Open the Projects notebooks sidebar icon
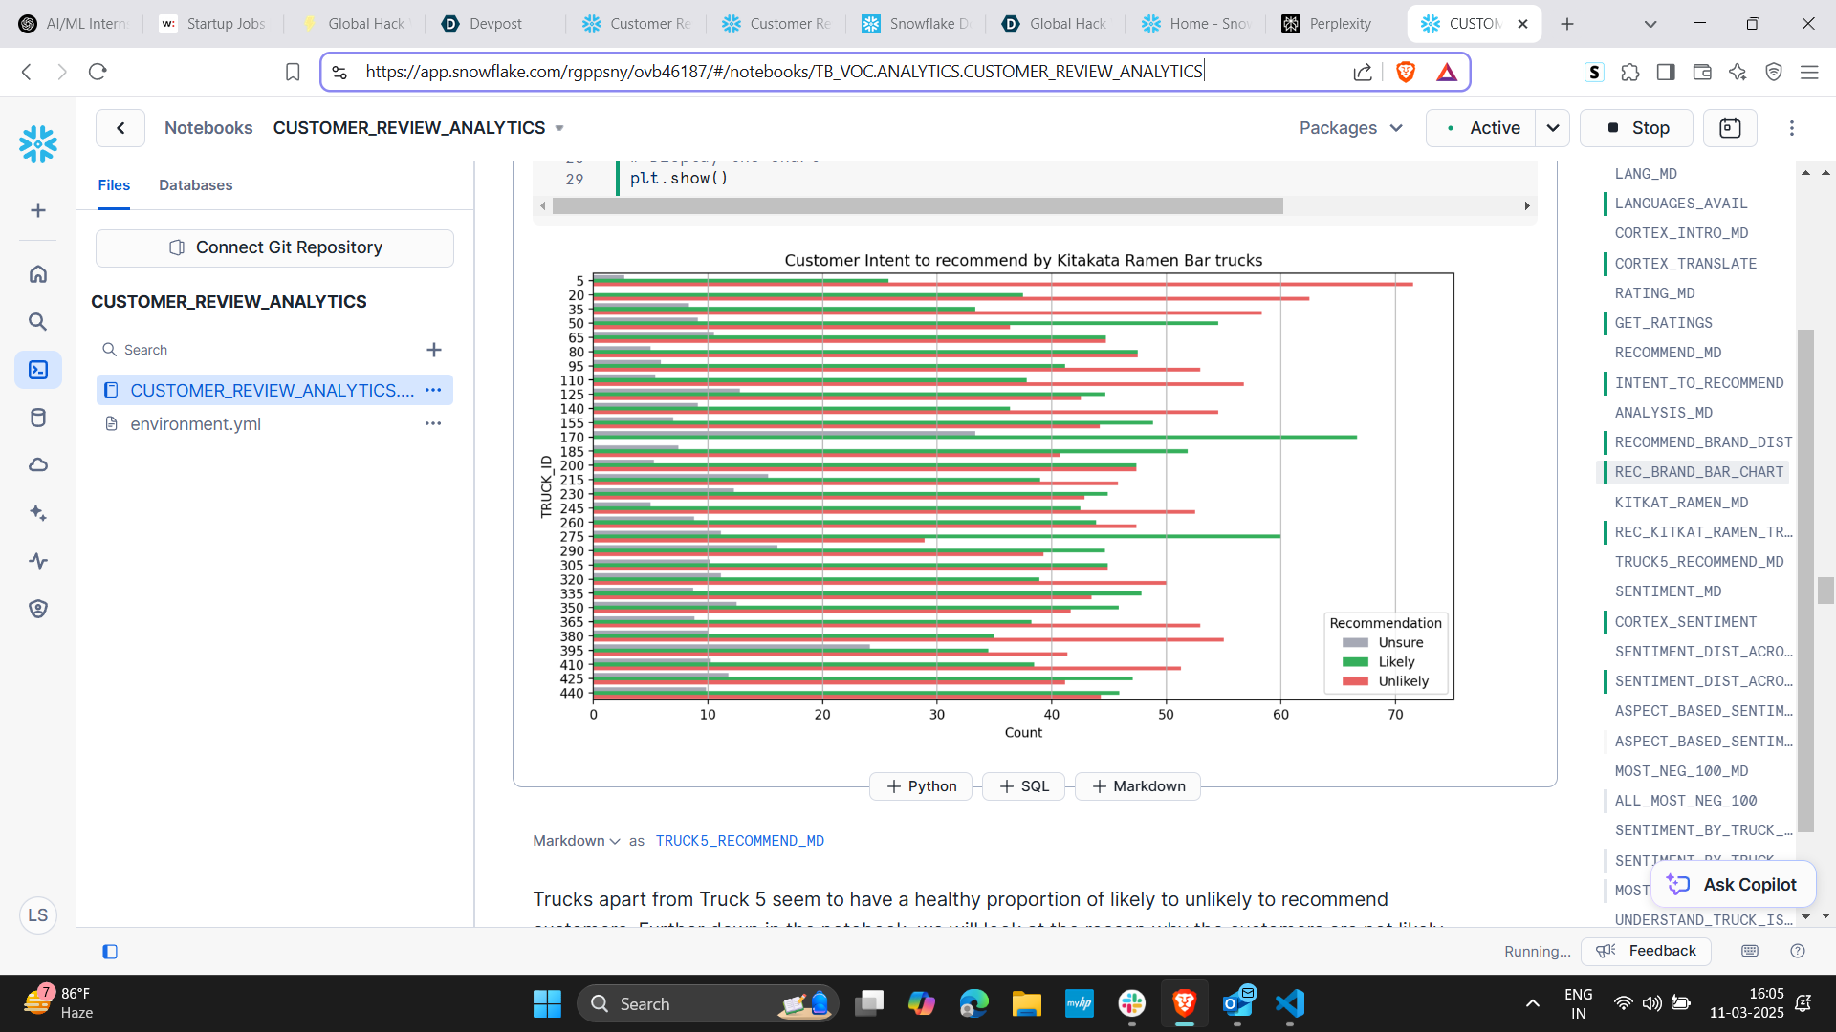The image size is (1836, 1032). tap(38, 370)
